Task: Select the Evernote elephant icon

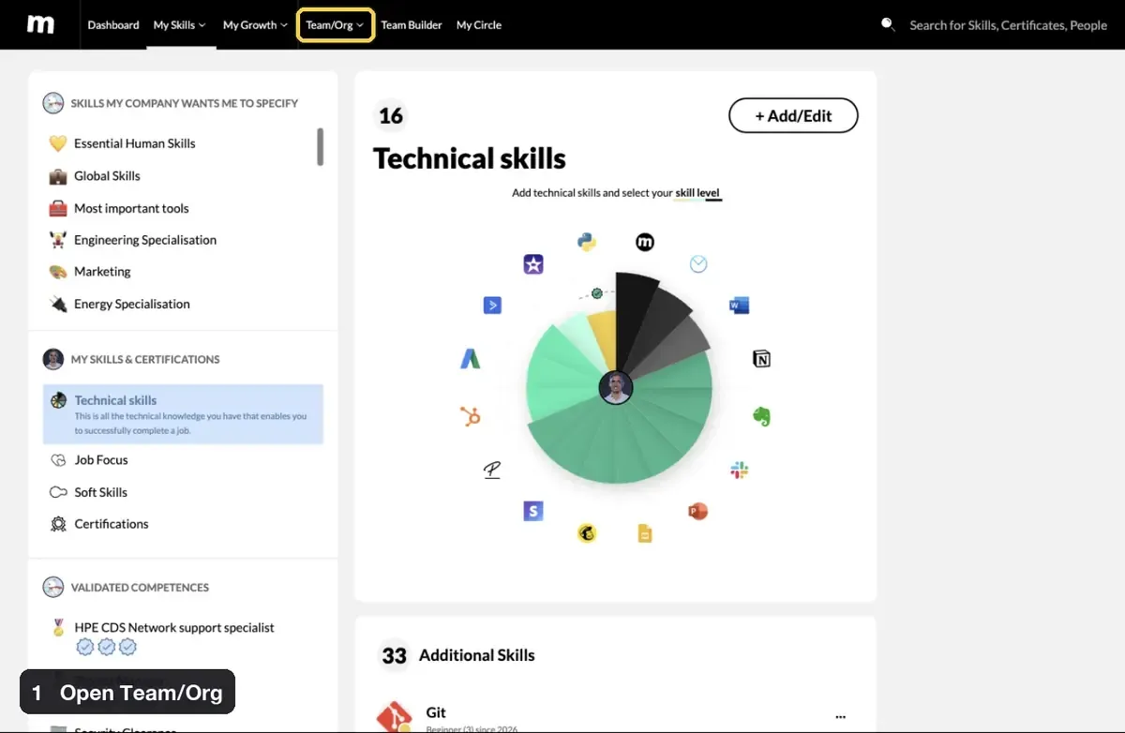Action: [761, 415]
